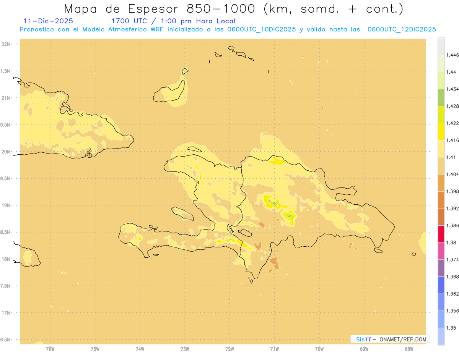The image size is (459, 354).
Task: Click the initialization time '0600UTC_10DIC2025'
Action: pos(261,29)
